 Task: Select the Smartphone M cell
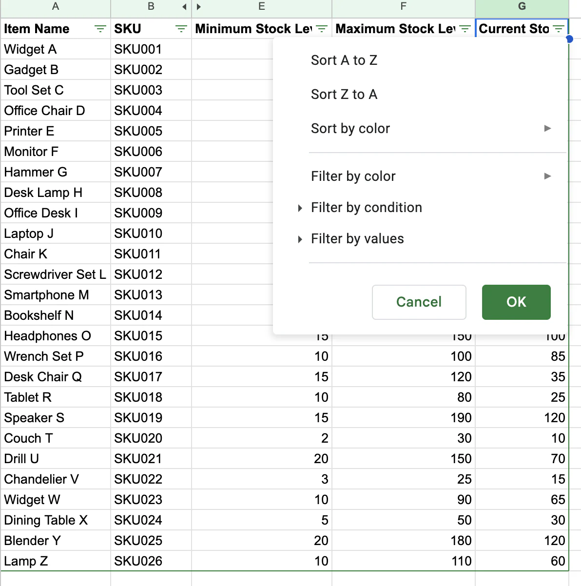56,295
